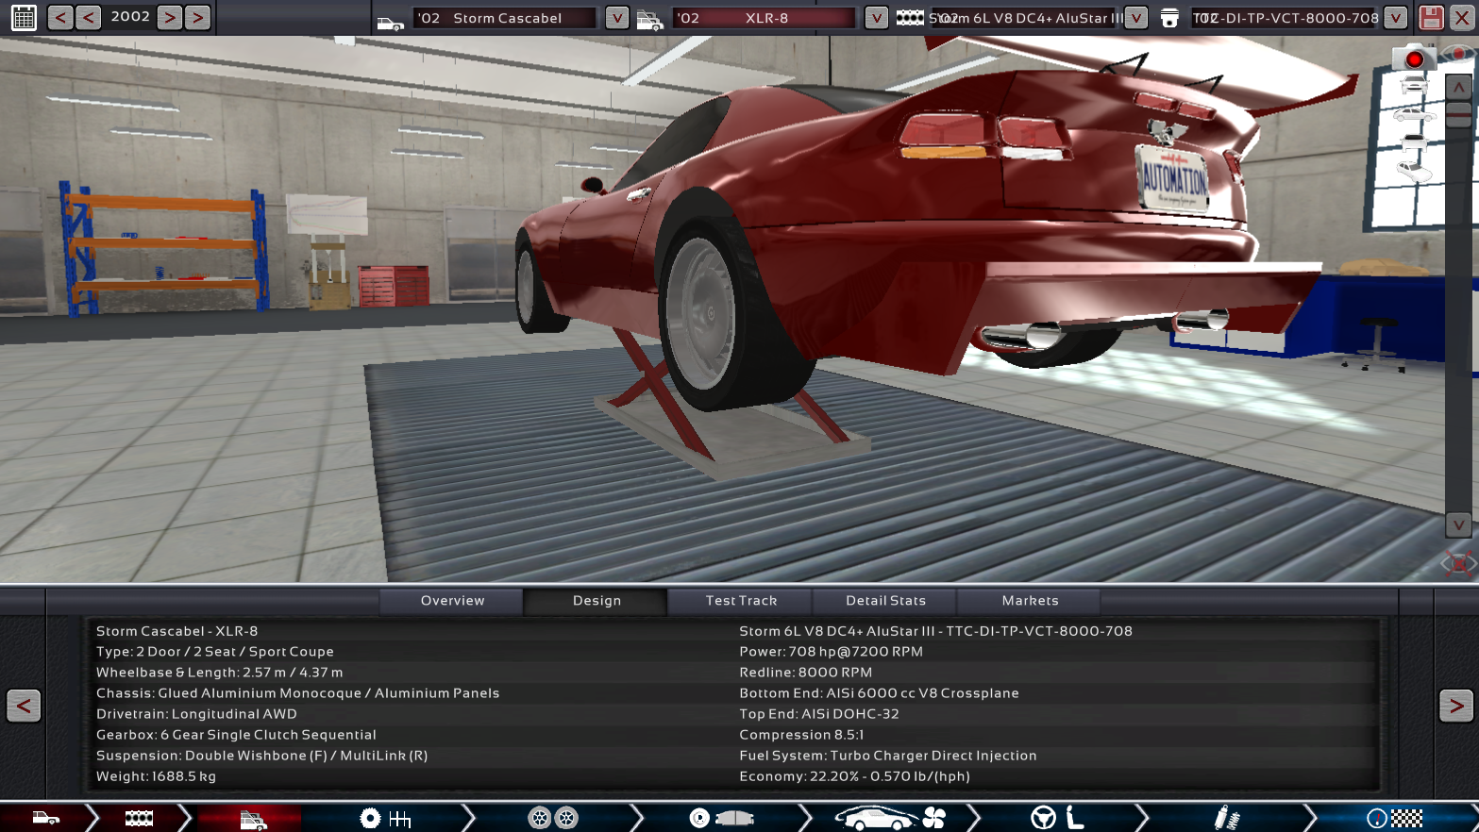
Task: Expand the Storm Cascabel model dropdown
Action: 616,18
